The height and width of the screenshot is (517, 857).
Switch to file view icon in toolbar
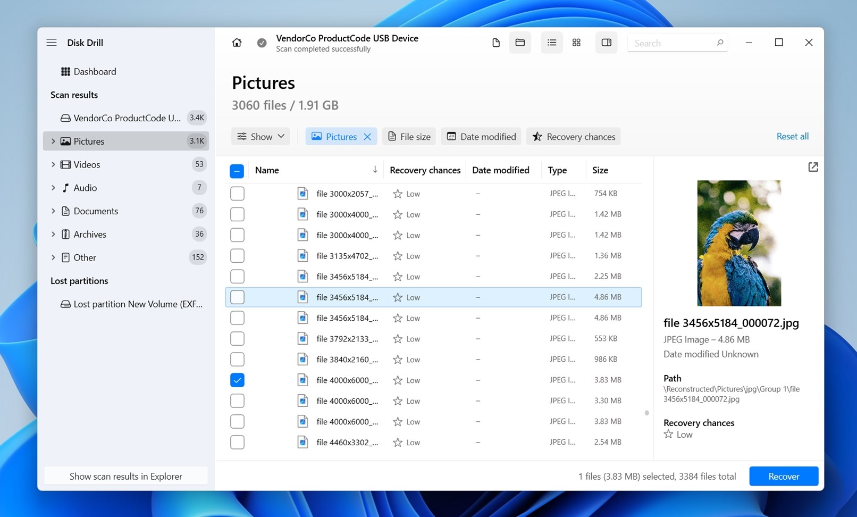coord(495,43)
